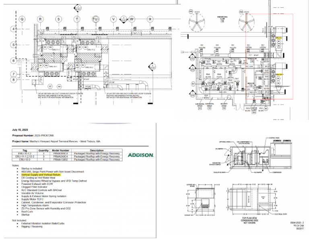Viewport: 309px width, 239px height.
Task: Select row grid bubble 8
Action: tap(13, 80)
